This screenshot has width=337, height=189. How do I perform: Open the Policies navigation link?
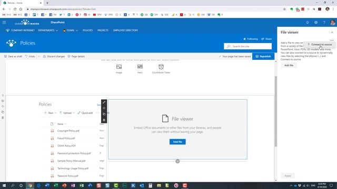coord(88,30)
